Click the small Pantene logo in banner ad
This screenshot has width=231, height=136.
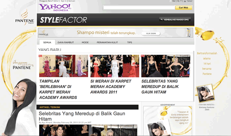coord(44,33)
